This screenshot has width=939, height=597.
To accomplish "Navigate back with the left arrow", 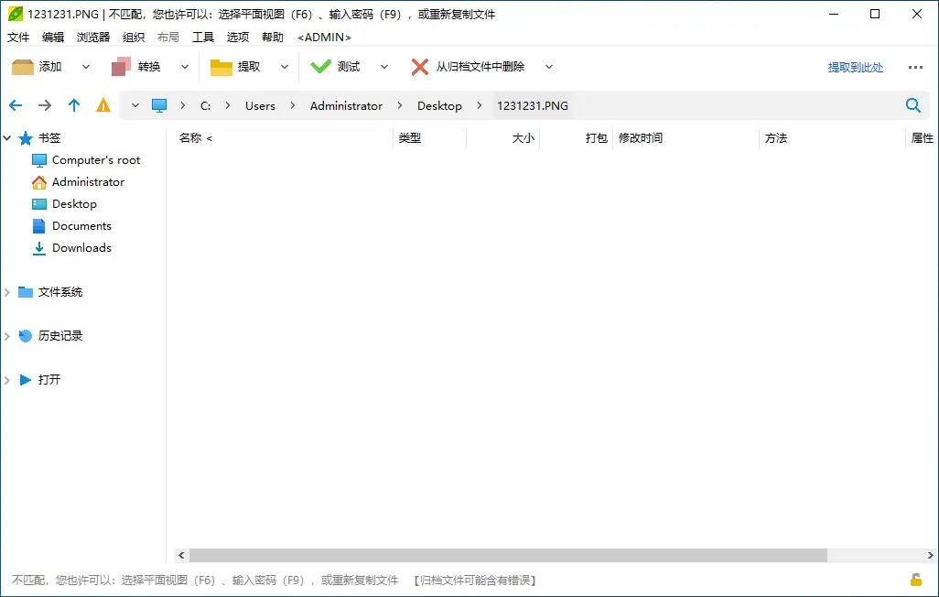I will coord(16,105).
